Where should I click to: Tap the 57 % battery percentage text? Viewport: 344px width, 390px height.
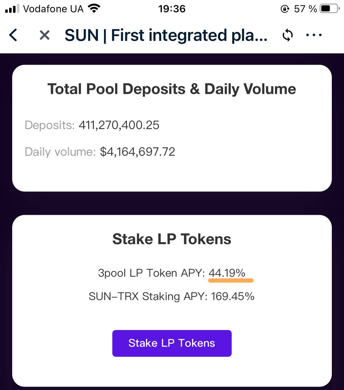pos(305,9)
